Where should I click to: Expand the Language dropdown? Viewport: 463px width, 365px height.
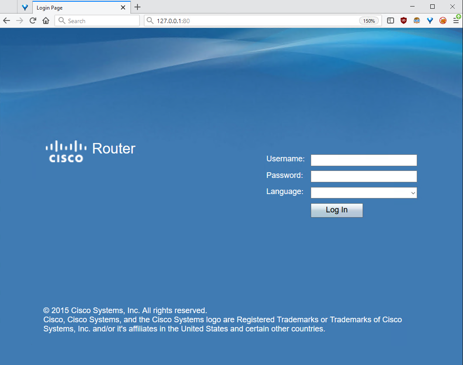(x=364, y=193)
